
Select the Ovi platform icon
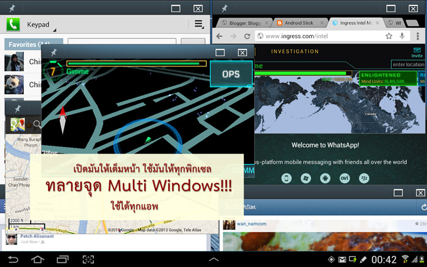[345, 178]
